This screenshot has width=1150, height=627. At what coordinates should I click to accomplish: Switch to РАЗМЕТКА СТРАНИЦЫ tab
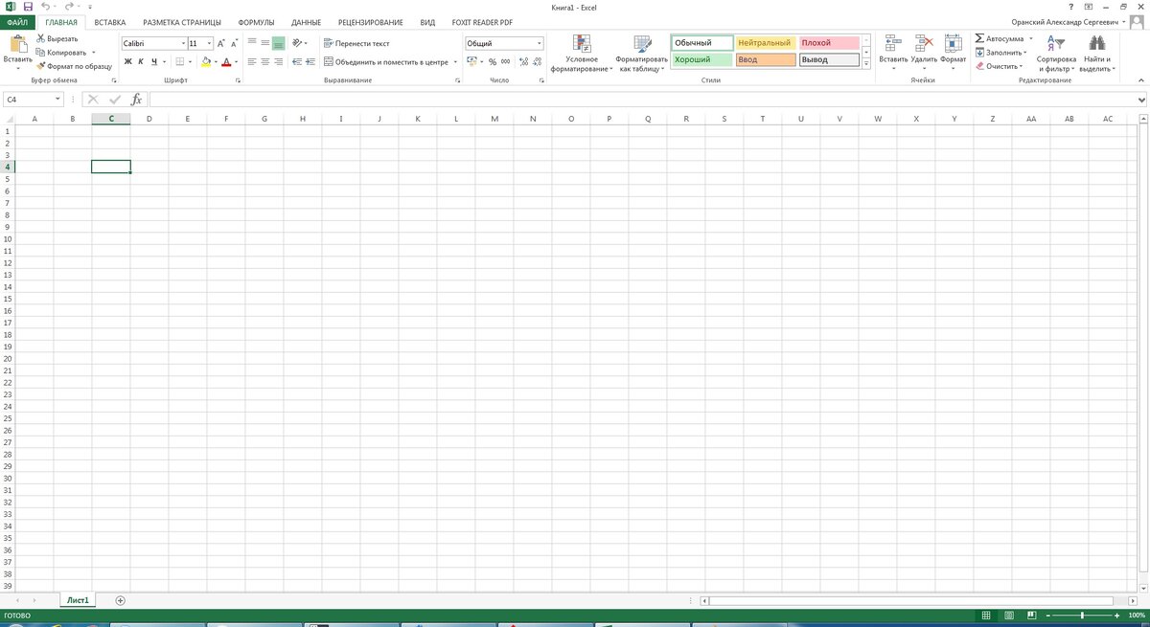(x=182, y=21)
